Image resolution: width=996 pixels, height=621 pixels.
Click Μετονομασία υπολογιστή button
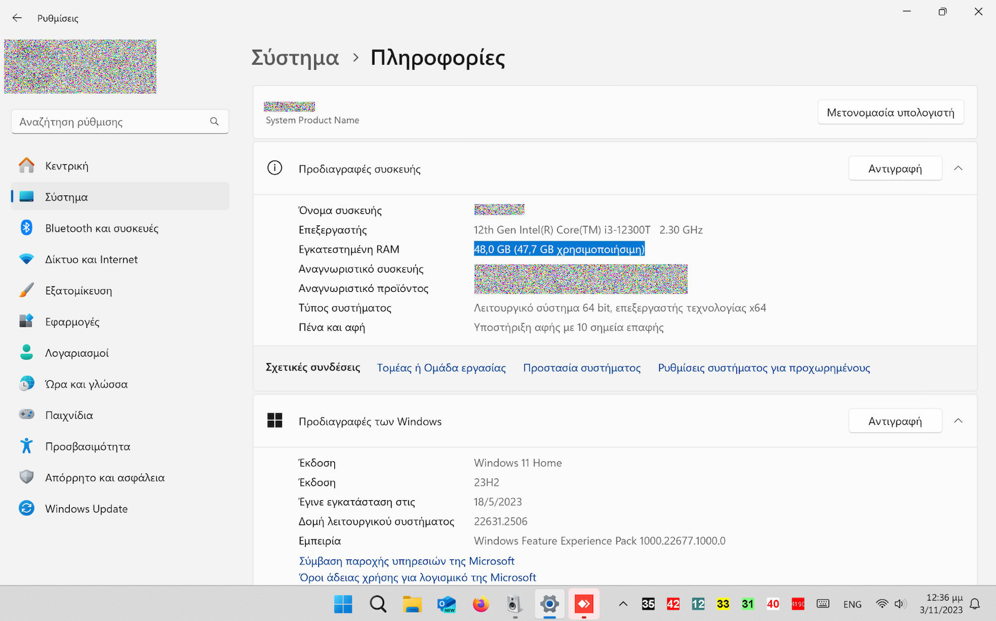(890, 113)
